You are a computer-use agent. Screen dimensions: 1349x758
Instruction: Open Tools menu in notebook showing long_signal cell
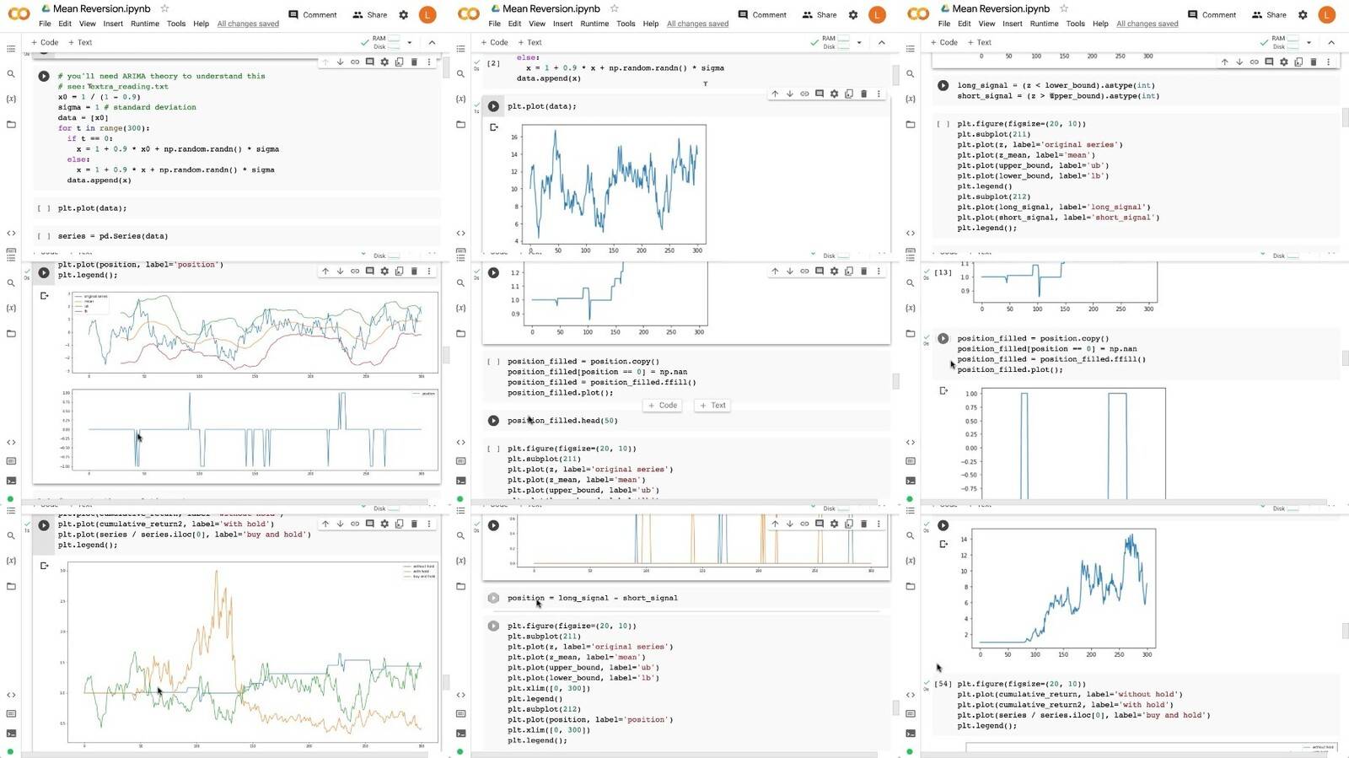coord(1075,24)
